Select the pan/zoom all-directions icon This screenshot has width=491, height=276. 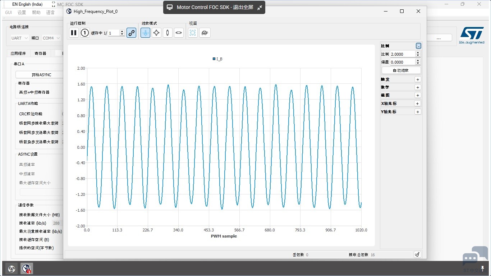click(x=156, y=33)
